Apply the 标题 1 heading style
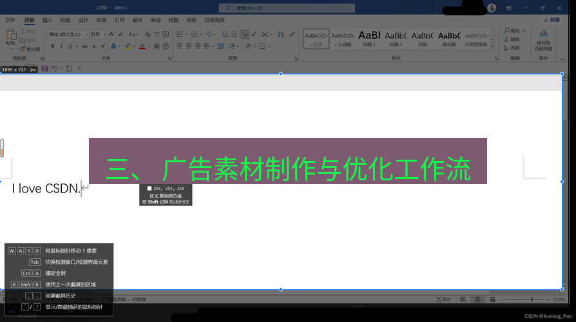Image resolution: width=576 pixels, height=322 pixels. click(x=369, y=39)
